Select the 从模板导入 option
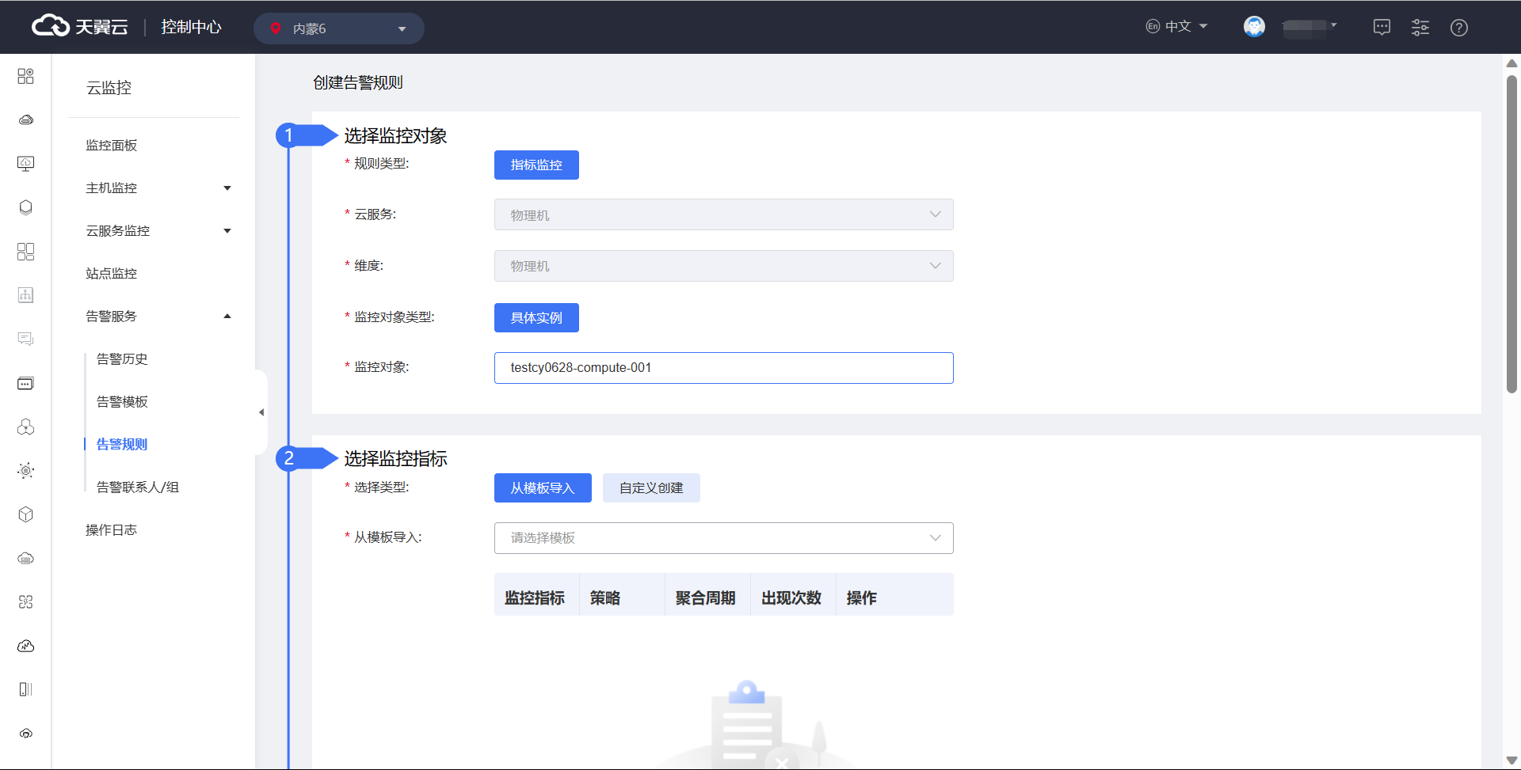This screenshot has width=1521, height=770. point(543,488)
